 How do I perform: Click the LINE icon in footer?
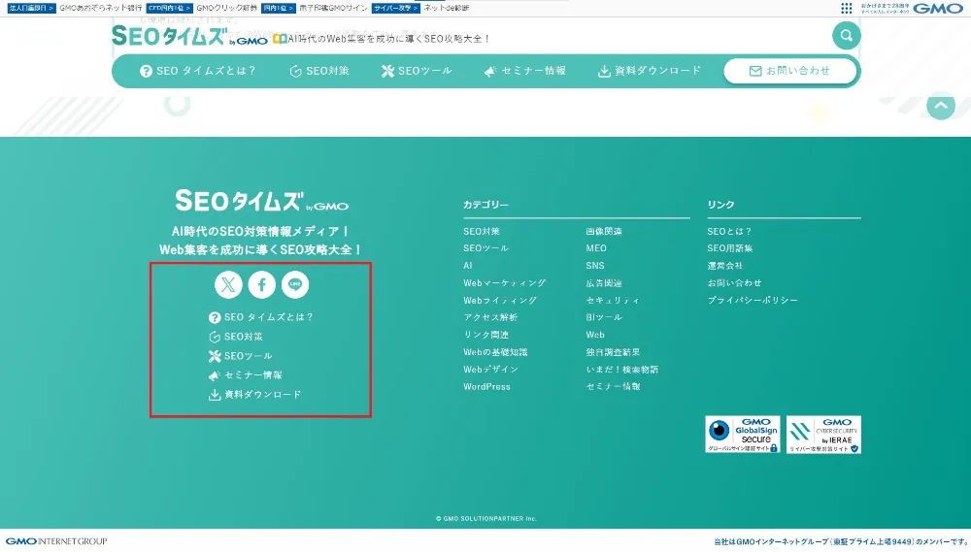295,284
